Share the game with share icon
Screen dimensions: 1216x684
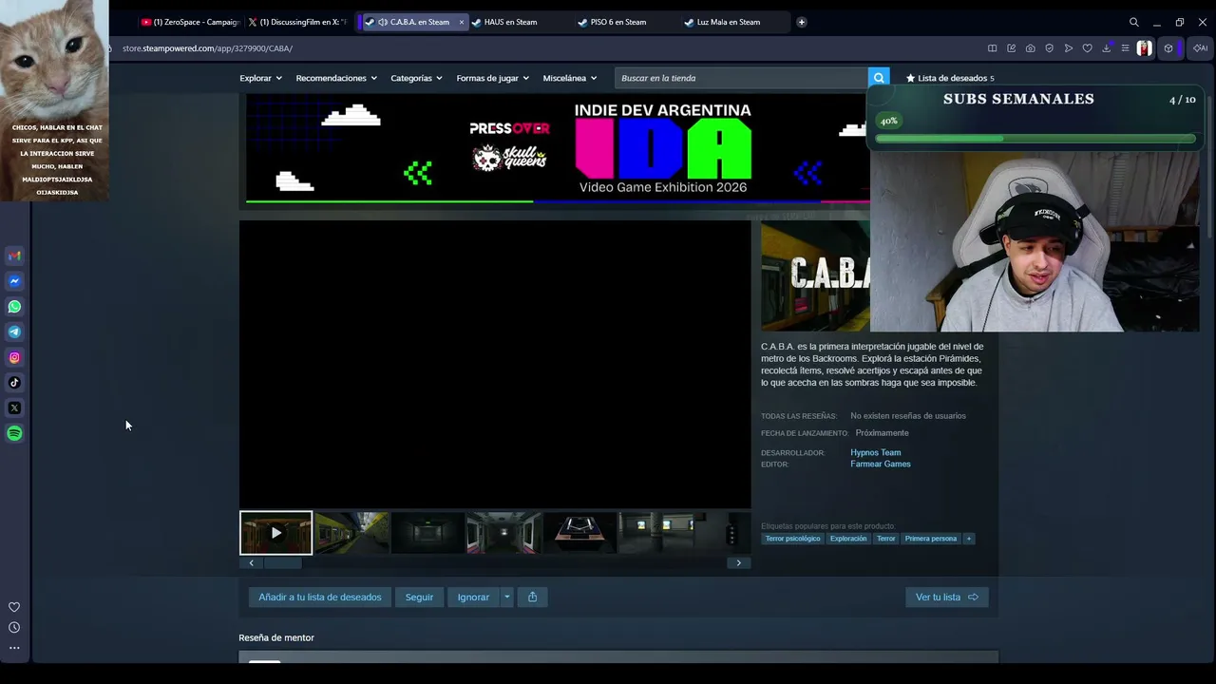(532, 597)
